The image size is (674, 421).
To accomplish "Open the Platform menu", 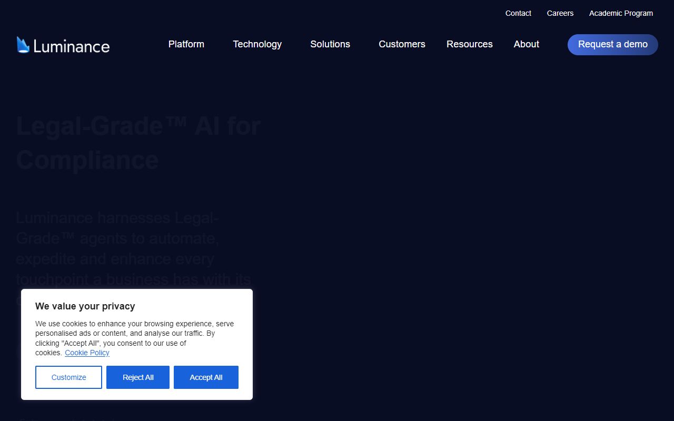I will click(x=186, y=44).
